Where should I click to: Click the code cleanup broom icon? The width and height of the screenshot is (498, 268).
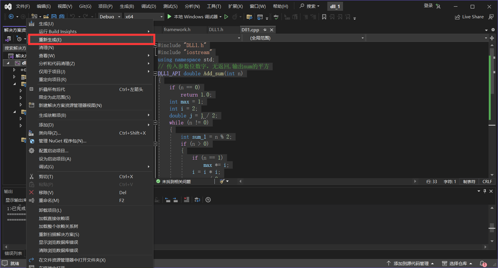pos(222,181)
